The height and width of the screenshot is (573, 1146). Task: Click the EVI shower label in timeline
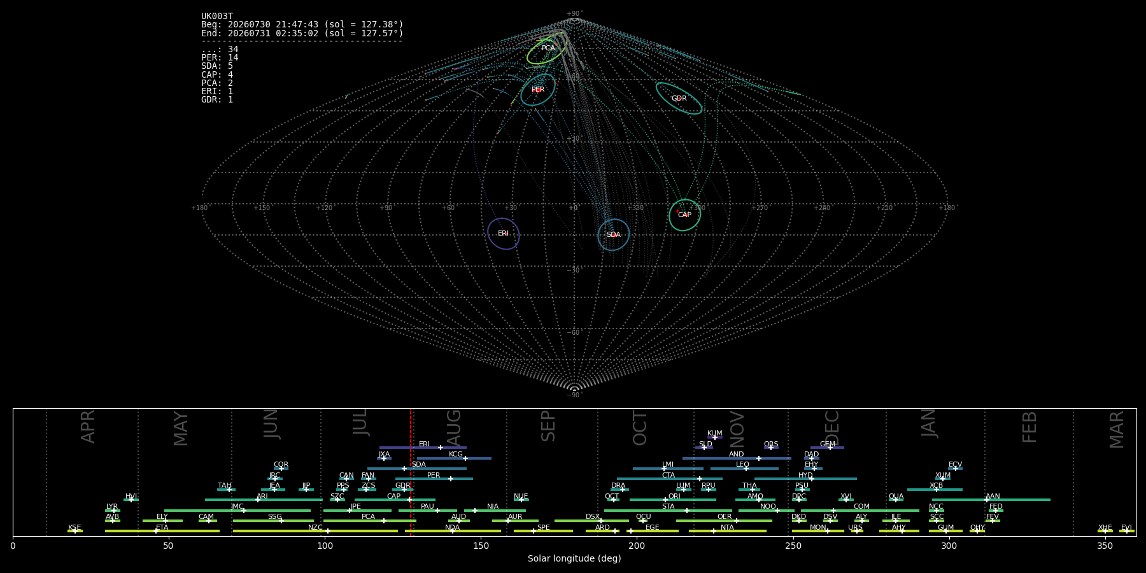coord(1126,528)
